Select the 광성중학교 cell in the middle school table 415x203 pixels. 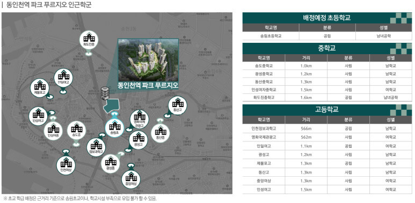(x=264, y=74)
